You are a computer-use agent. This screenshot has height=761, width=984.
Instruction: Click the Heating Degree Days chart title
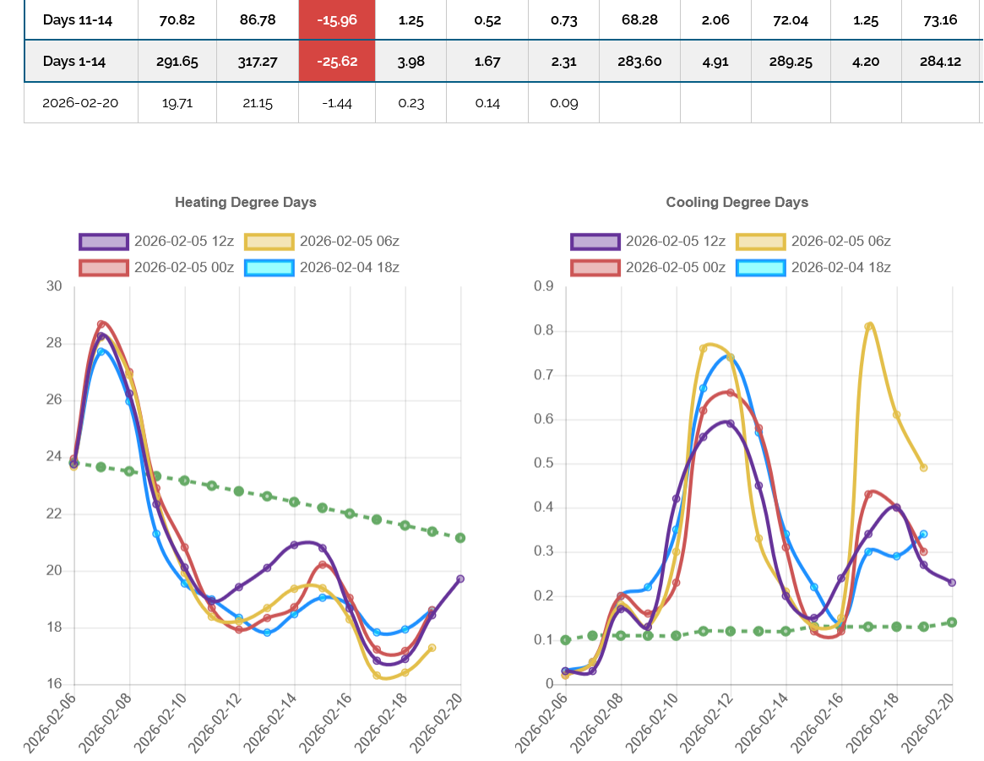[245, 203]
